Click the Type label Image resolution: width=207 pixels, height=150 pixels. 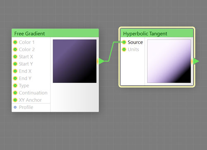click(24, 86)
